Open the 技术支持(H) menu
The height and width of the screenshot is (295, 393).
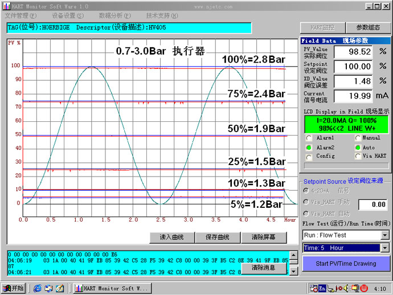(162, 15)
